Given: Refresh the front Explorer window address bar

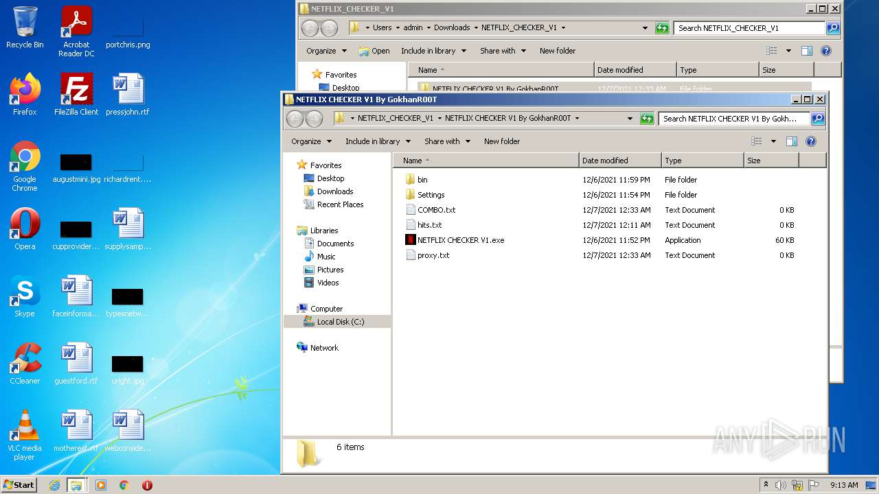Looking at the screenshot, I should tap(647, 119).
